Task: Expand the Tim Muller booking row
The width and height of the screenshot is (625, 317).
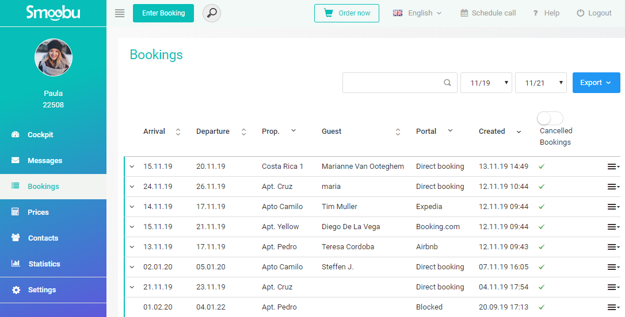Action: pyautogui.click(x=132, y=206)
